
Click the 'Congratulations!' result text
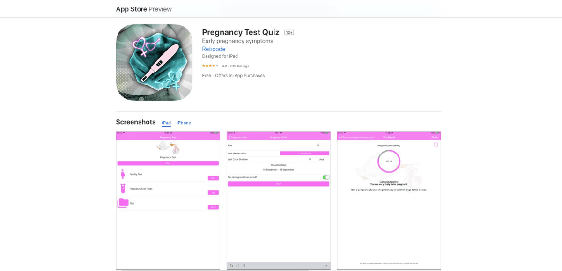click(389, 182)
